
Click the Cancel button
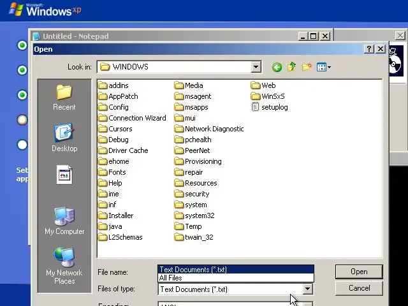(359, 288)
